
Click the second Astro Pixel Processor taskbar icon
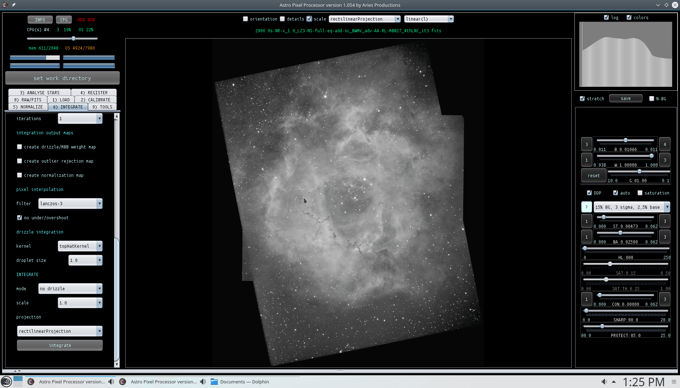[x=123, y=382]
